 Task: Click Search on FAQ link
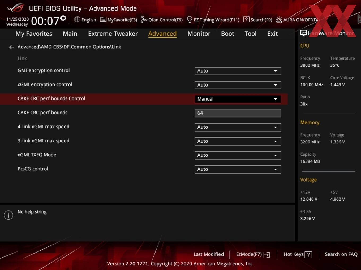click(341, 254)
